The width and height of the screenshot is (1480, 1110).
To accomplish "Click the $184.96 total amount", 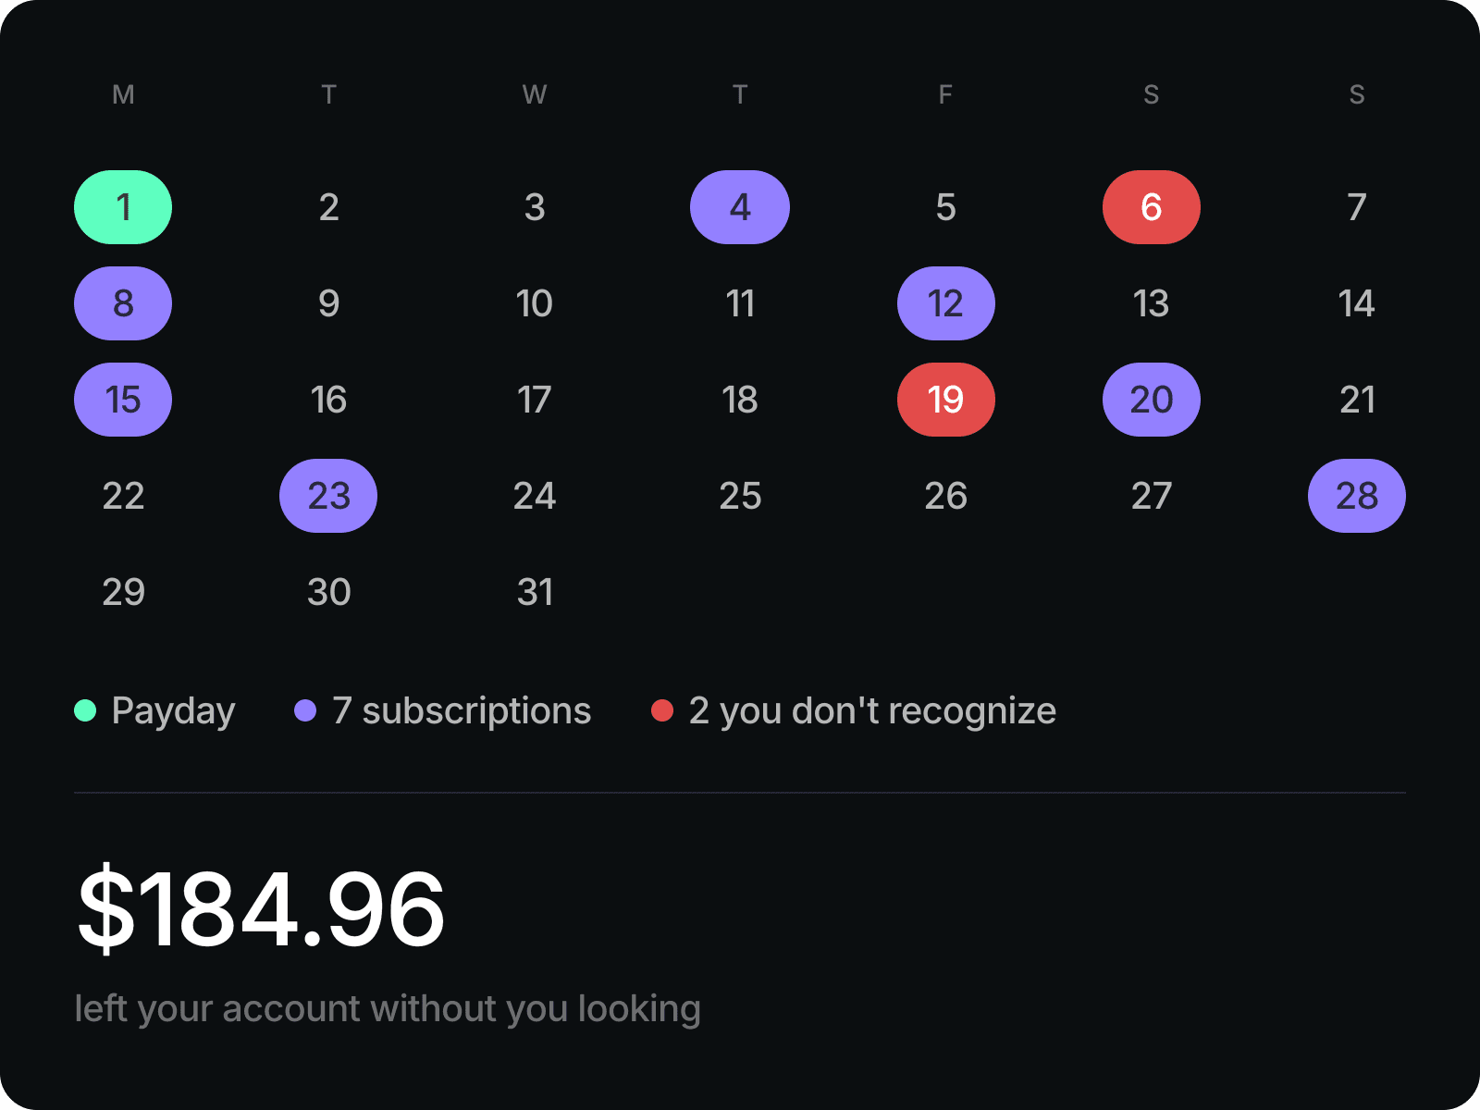I will pos(261,909).
